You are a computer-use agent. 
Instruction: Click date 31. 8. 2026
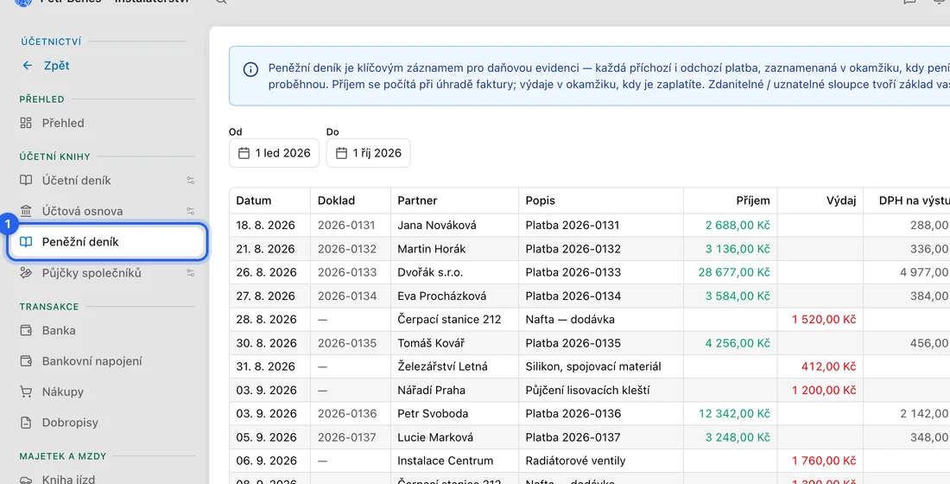[x=265, y=367]
